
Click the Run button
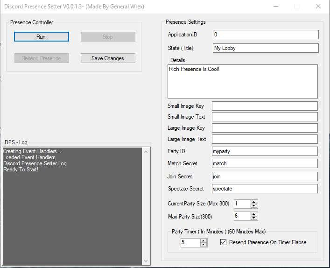42,36
